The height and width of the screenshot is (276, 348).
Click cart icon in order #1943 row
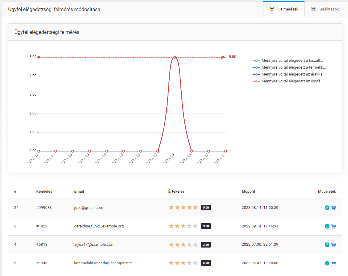pos(334,263)
